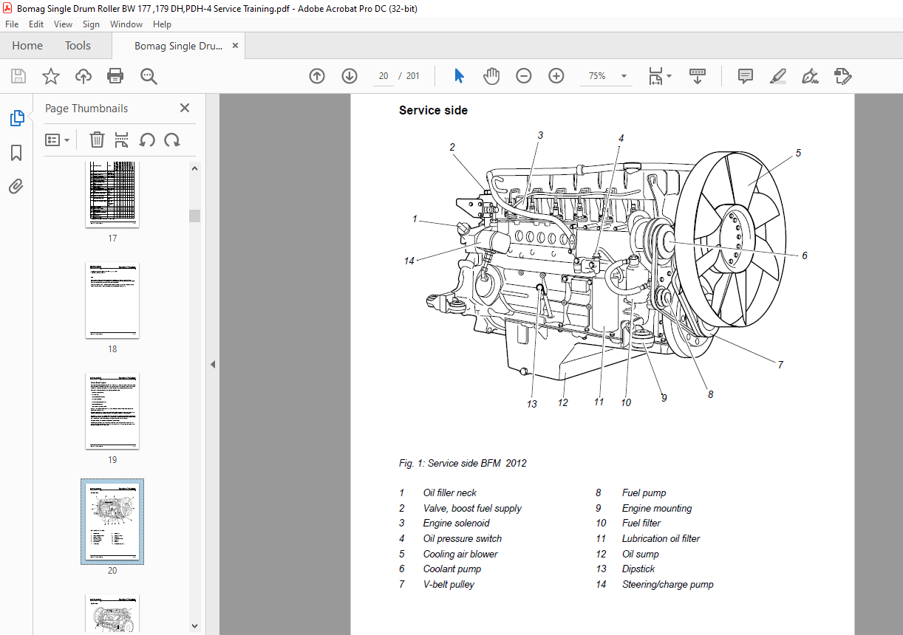903x635 pixels.
Task: Open the Edit menu
Action: (x=36, y=24)
